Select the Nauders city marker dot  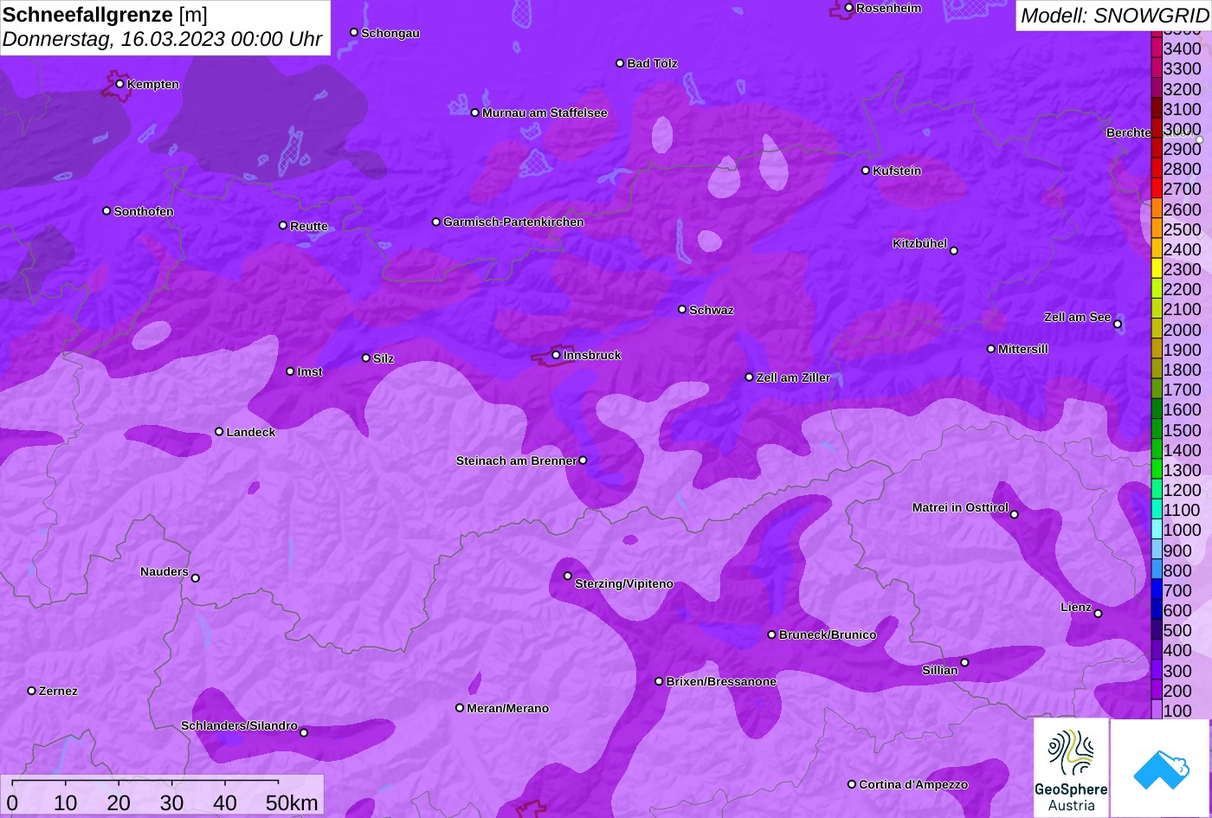pyautogui.click(x=195, y=578)
